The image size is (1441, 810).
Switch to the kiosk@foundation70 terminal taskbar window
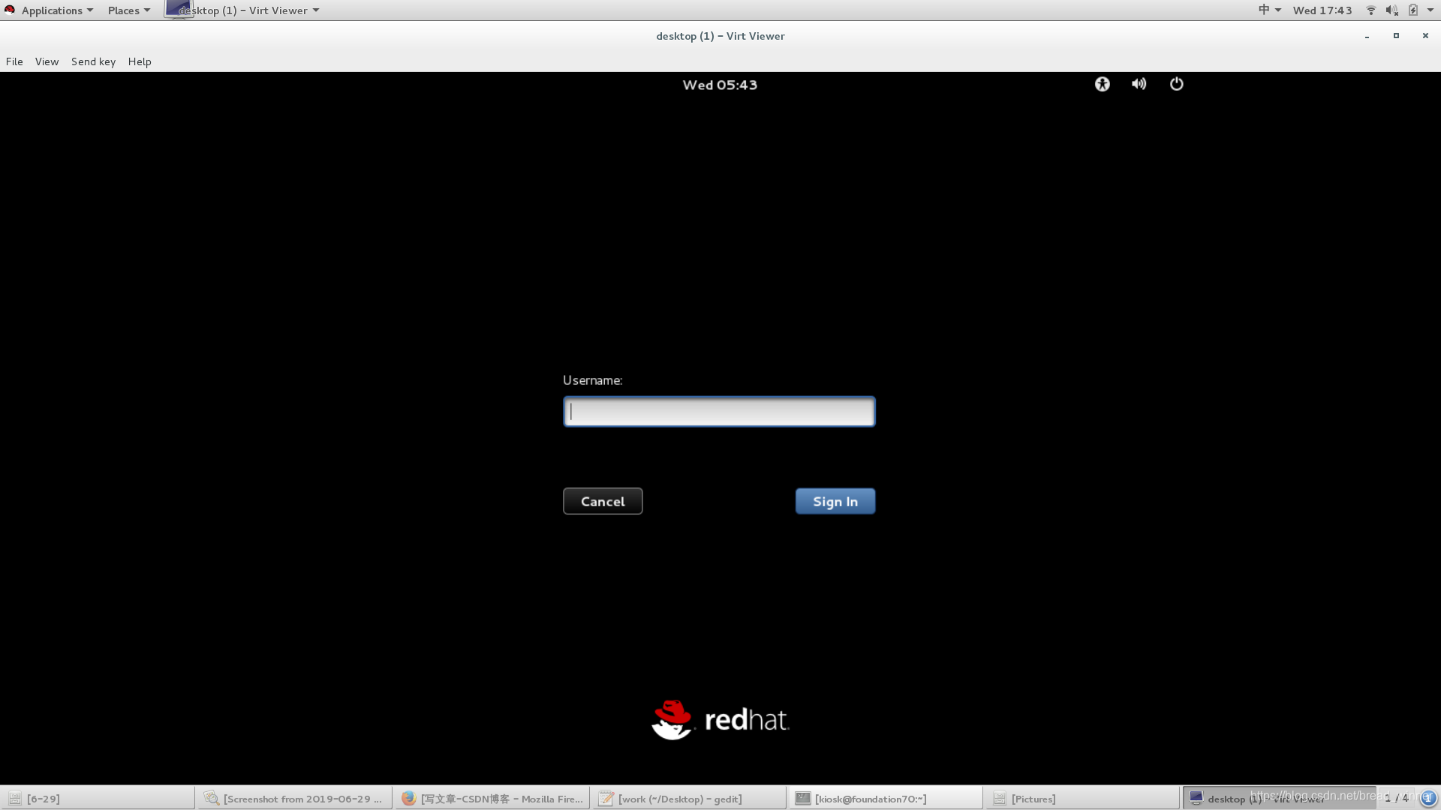tap(885, 798)
